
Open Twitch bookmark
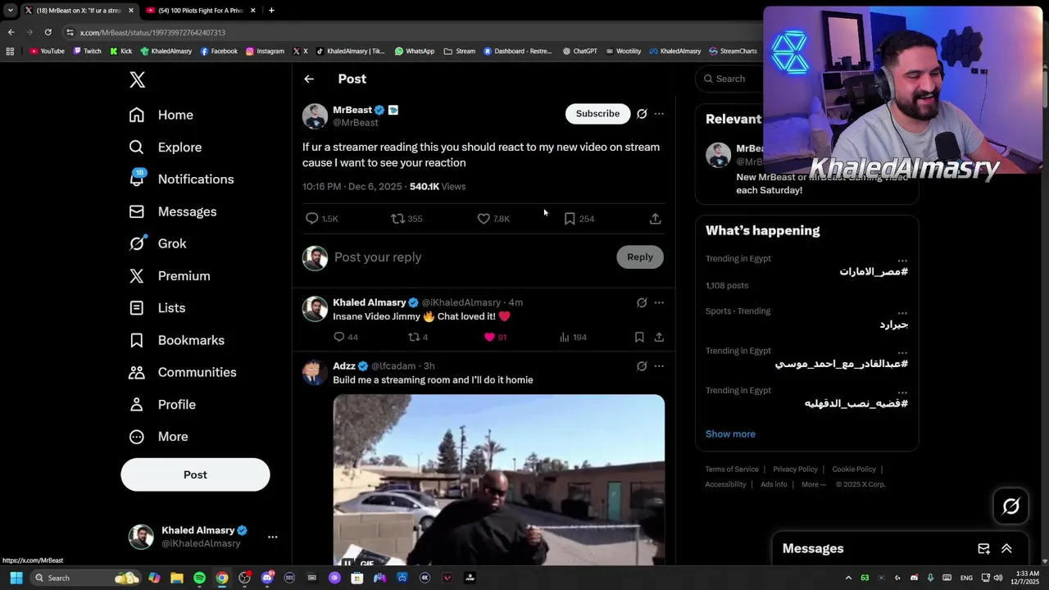coord(88,51)
